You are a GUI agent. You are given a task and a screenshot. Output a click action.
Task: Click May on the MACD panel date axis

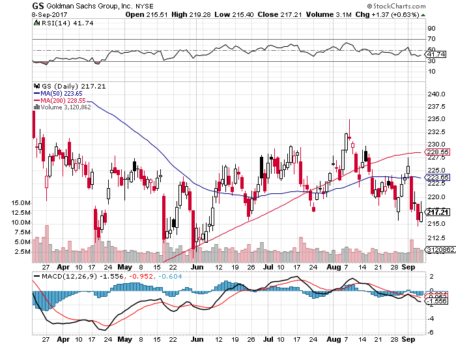[x=125, y=339]
